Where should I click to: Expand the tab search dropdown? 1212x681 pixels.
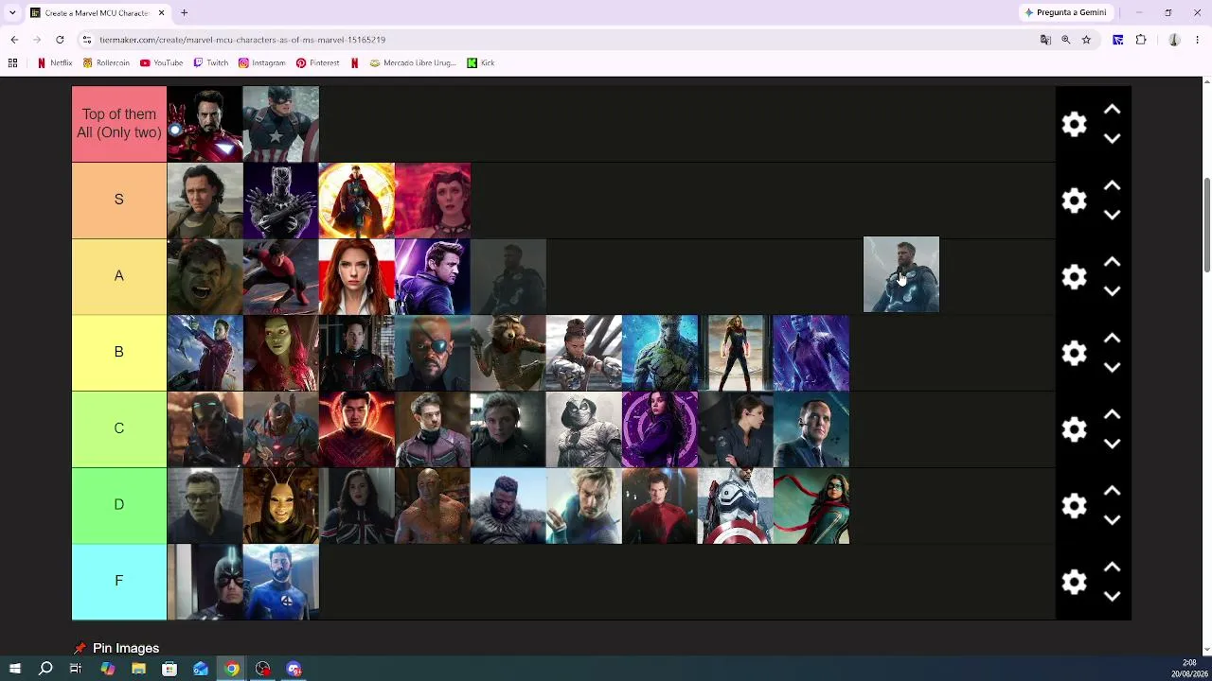coord(12,12)
